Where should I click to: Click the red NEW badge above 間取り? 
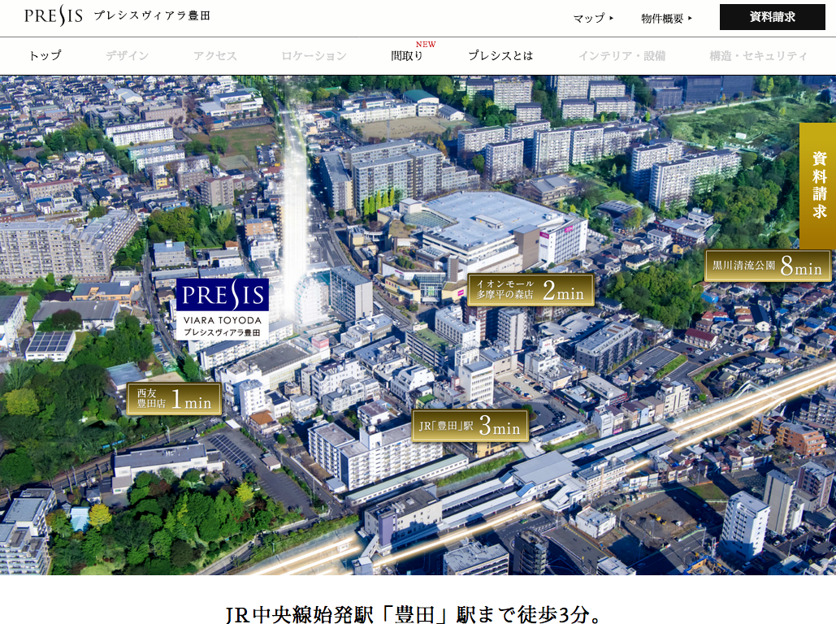[426, 45]
